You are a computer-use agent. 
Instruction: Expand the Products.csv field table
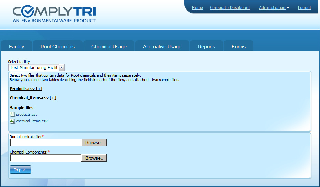26,89
